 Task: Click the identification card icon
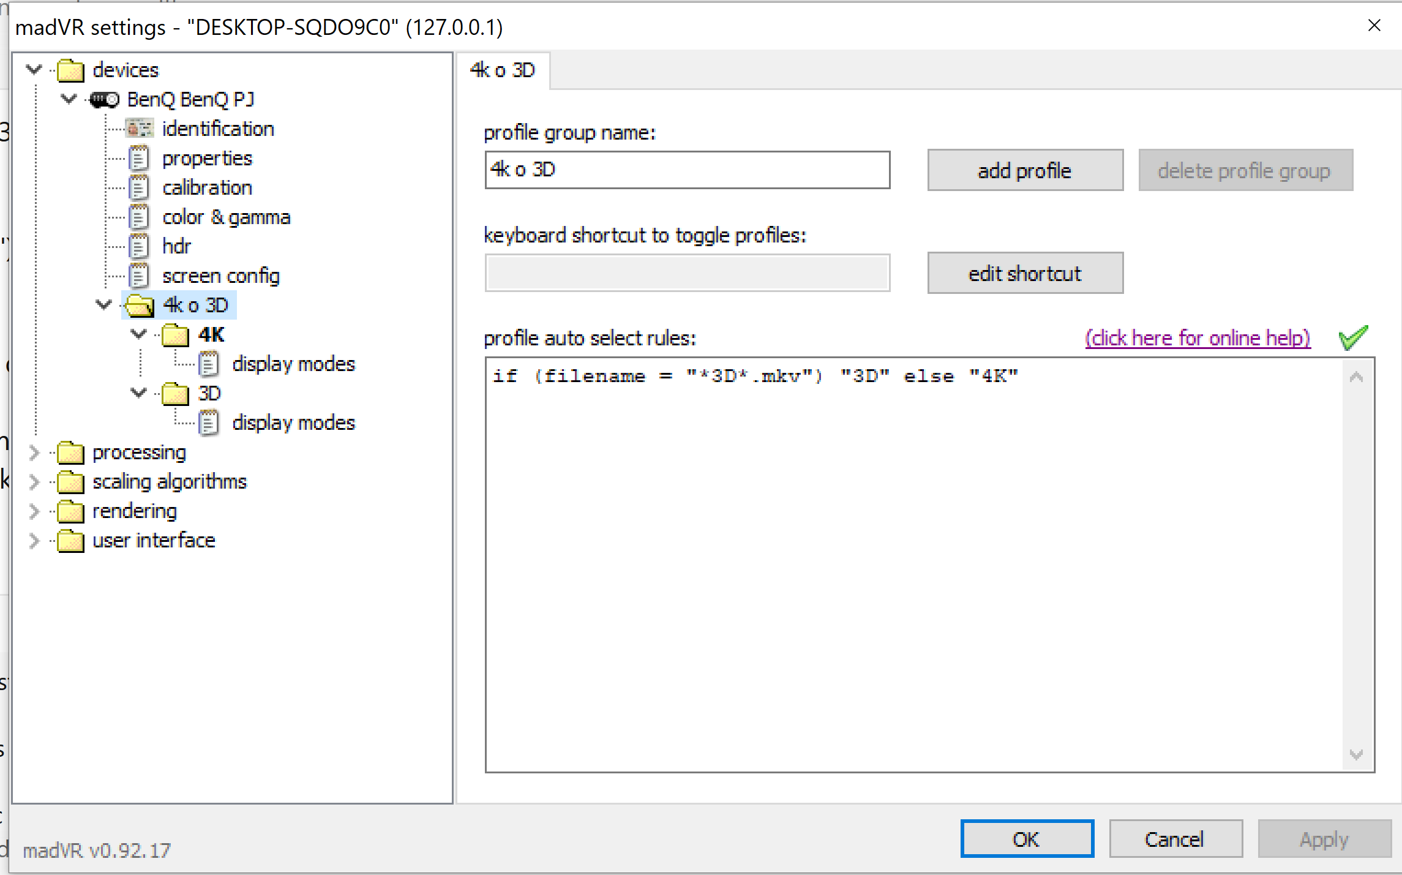click(140, 129)
